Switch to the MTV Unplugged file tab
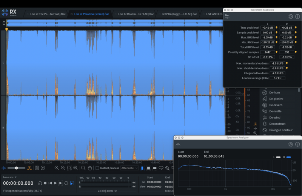 click(x=179, y=14)
